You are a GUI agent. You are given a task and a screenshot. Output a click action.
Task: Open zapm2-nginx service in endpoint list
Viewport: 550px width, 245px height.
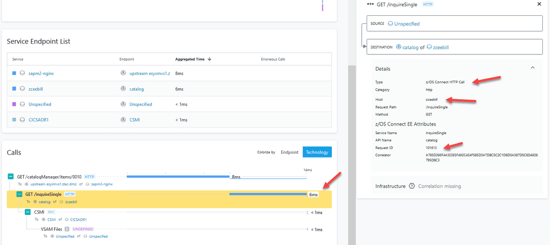click(x=41, y=74)
